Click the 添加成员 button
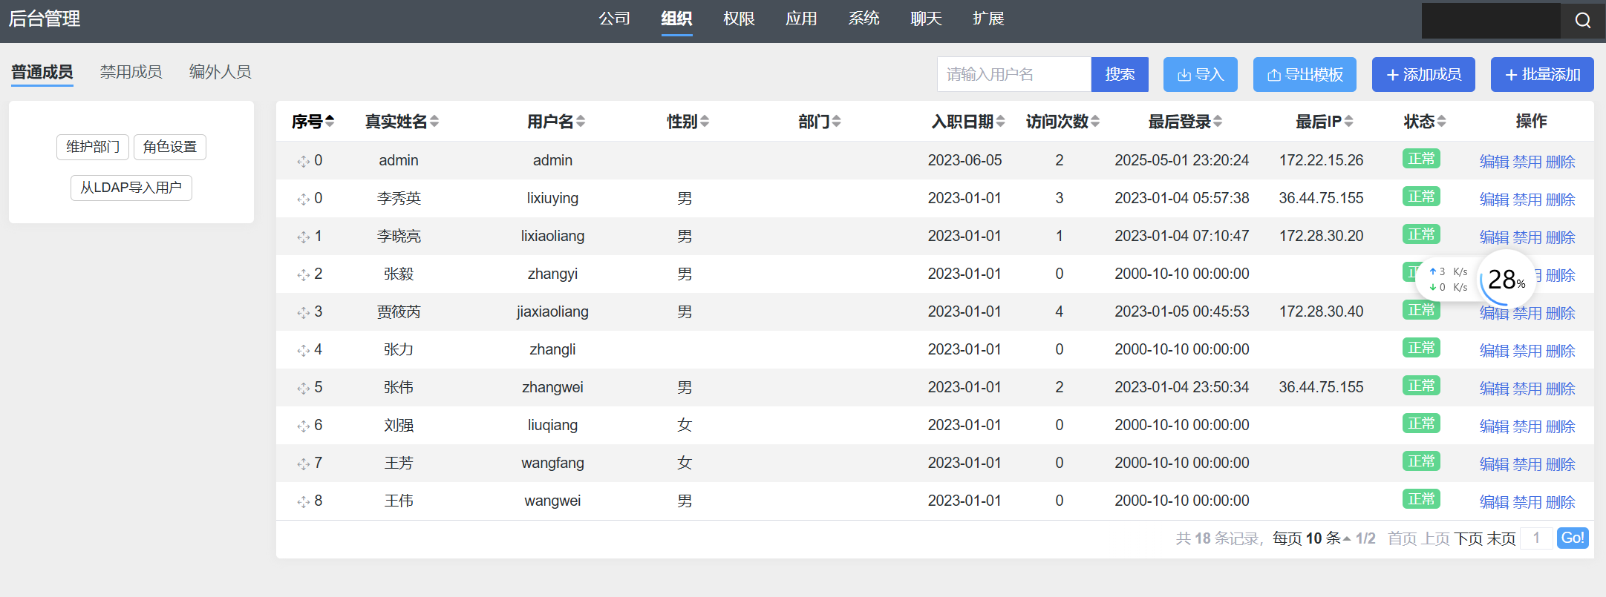 pyautogui.click(x=1423, y=74)
